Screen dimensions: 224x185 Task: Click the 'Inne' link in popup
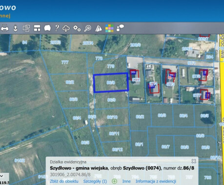(x=126, y=181)
